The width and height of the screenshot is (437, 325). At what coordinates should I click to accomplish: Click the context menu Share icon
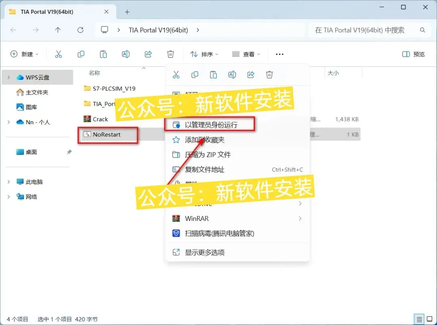250,75
